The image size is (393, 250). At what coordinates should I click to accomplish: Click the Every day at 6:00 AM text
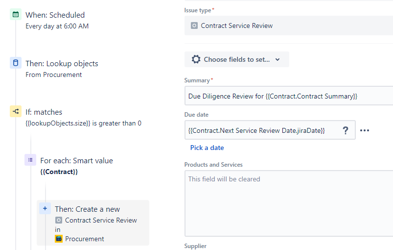pos(57,26)
